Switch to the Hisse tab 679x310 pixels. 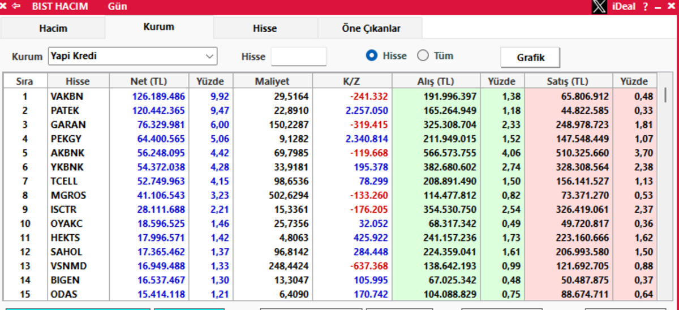265,28
